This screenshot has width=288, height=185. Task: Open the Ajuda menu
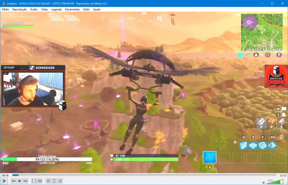pyautogui.click(x=96, y=9)
